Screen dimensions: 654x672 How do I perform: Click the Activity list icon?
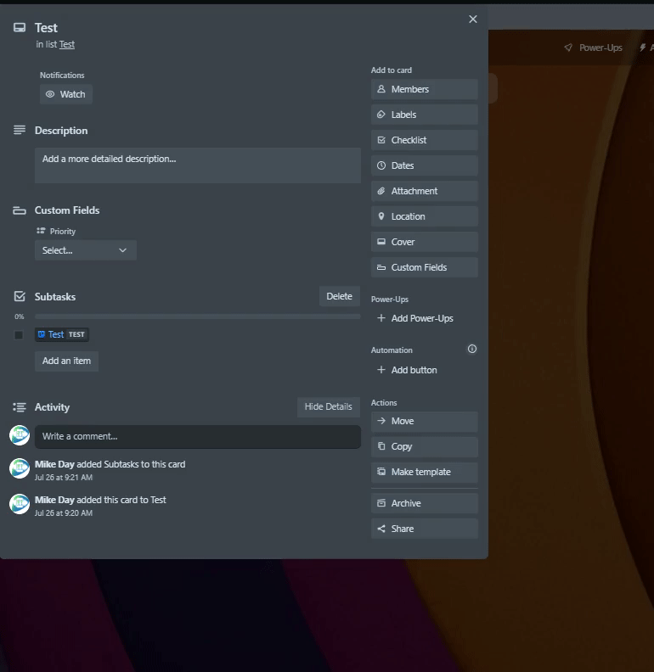tap(20, 407)
